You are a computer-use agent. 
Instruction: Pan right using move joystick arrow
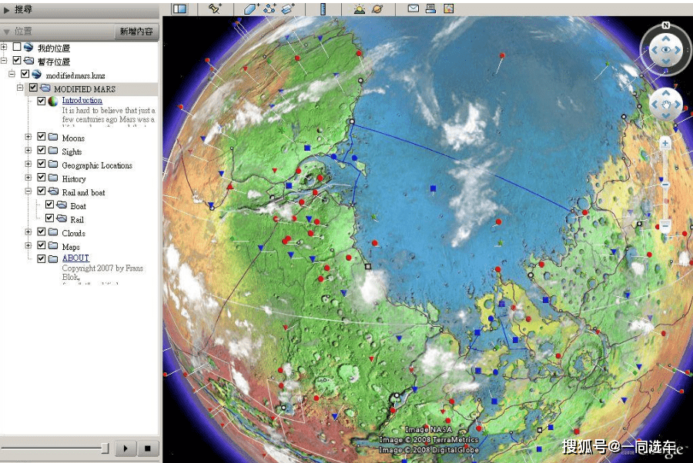[677, 104]
